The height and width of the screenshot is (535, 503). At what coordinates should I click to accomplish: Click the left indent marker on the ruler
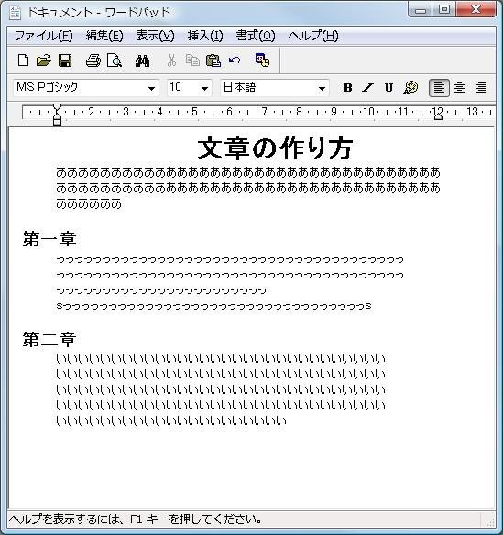[x=57, y=115]
